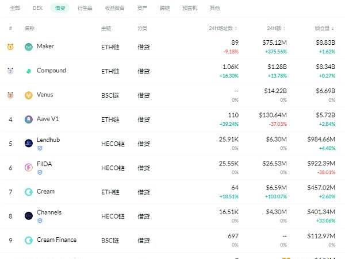Select the 全部 all categories tab

coord(15,9)
